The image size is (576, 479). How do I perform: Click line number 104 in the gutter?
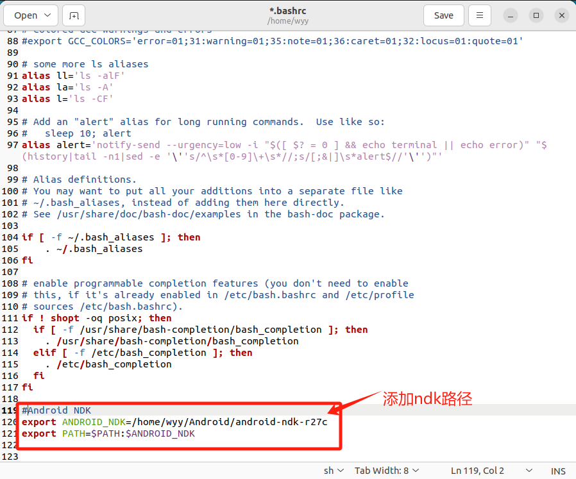10,237
